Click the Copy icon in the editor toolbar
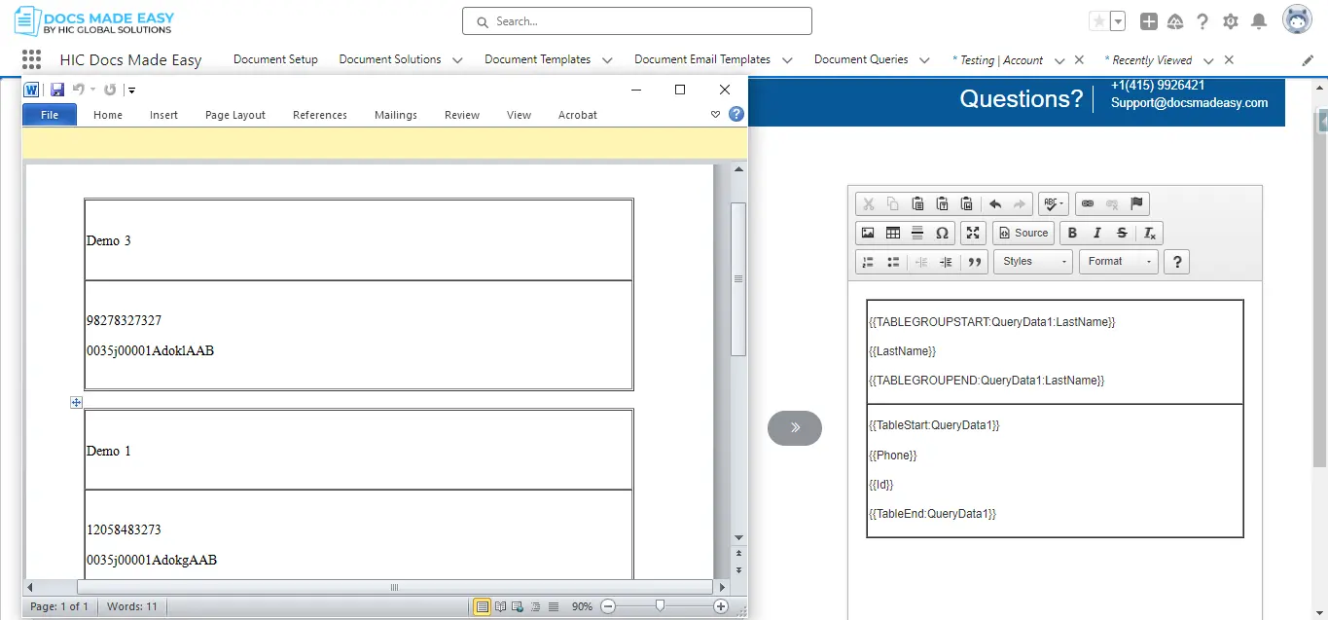Viewport: 1328px width, 620px height. click(893, 204)
